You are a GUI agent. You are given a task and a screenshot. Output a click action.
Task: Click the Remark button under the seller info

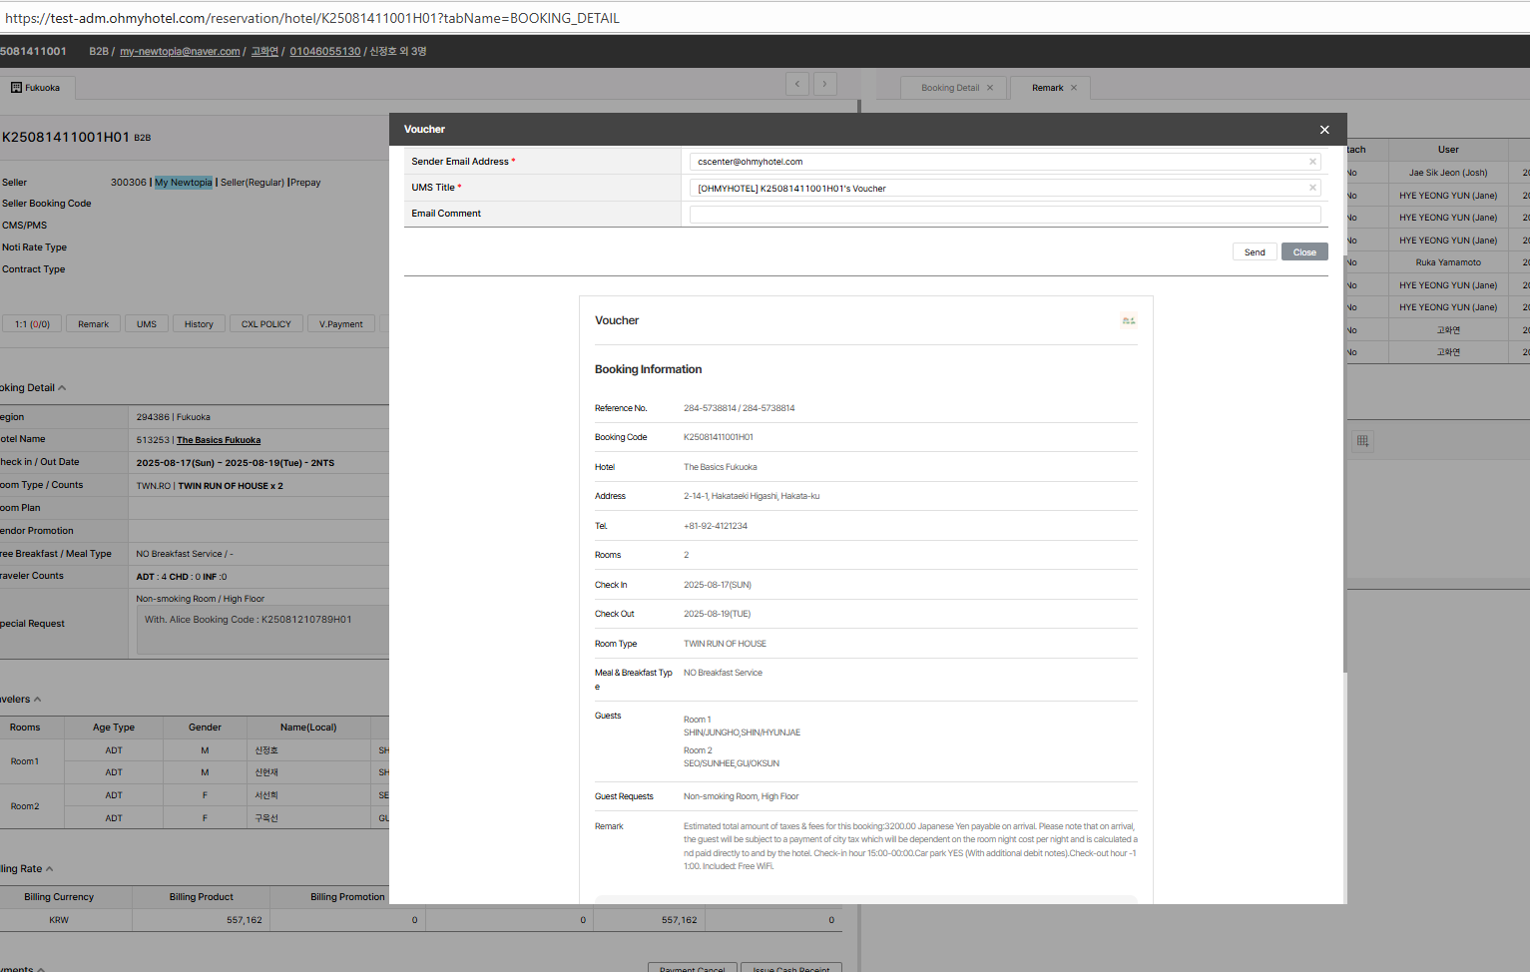pos(94,324)
